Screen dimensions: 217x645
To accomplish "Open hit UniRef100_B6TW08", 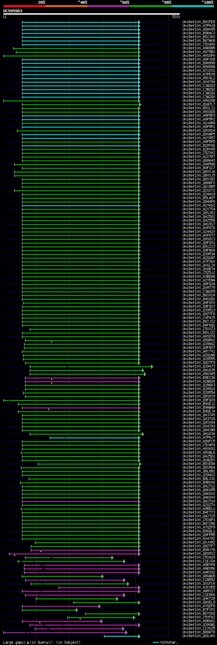I will [199, 41].
